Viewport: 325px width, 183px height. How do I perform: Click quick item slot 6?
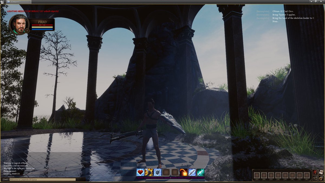pos(292,175)
